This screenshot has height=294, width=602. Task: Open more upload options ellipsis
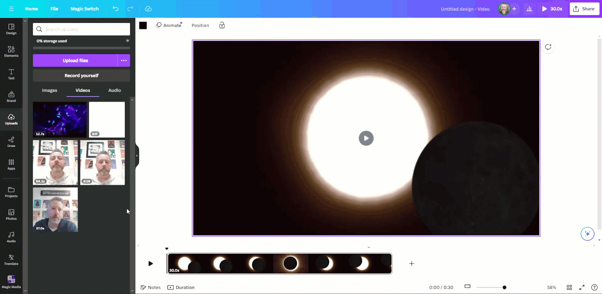tap(124, 61)
